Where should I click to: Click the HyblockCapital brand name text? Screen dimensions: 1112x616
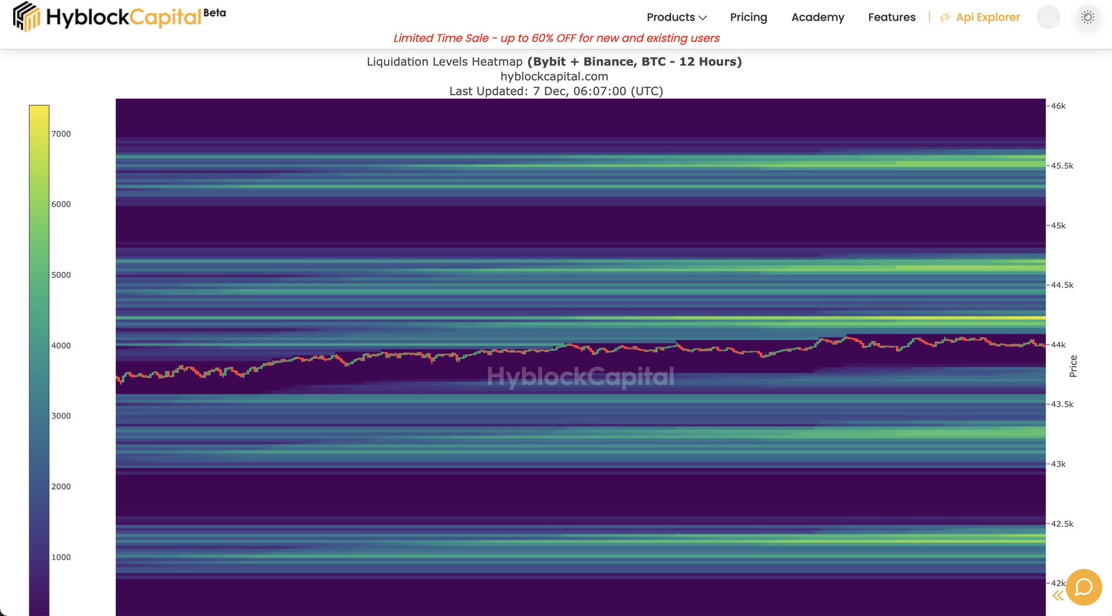[124, 17]
